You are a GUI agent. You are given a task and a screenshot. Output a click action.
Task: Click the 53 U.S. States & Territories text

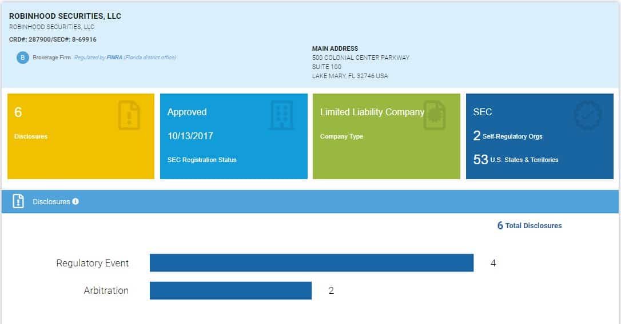(516, 160)
